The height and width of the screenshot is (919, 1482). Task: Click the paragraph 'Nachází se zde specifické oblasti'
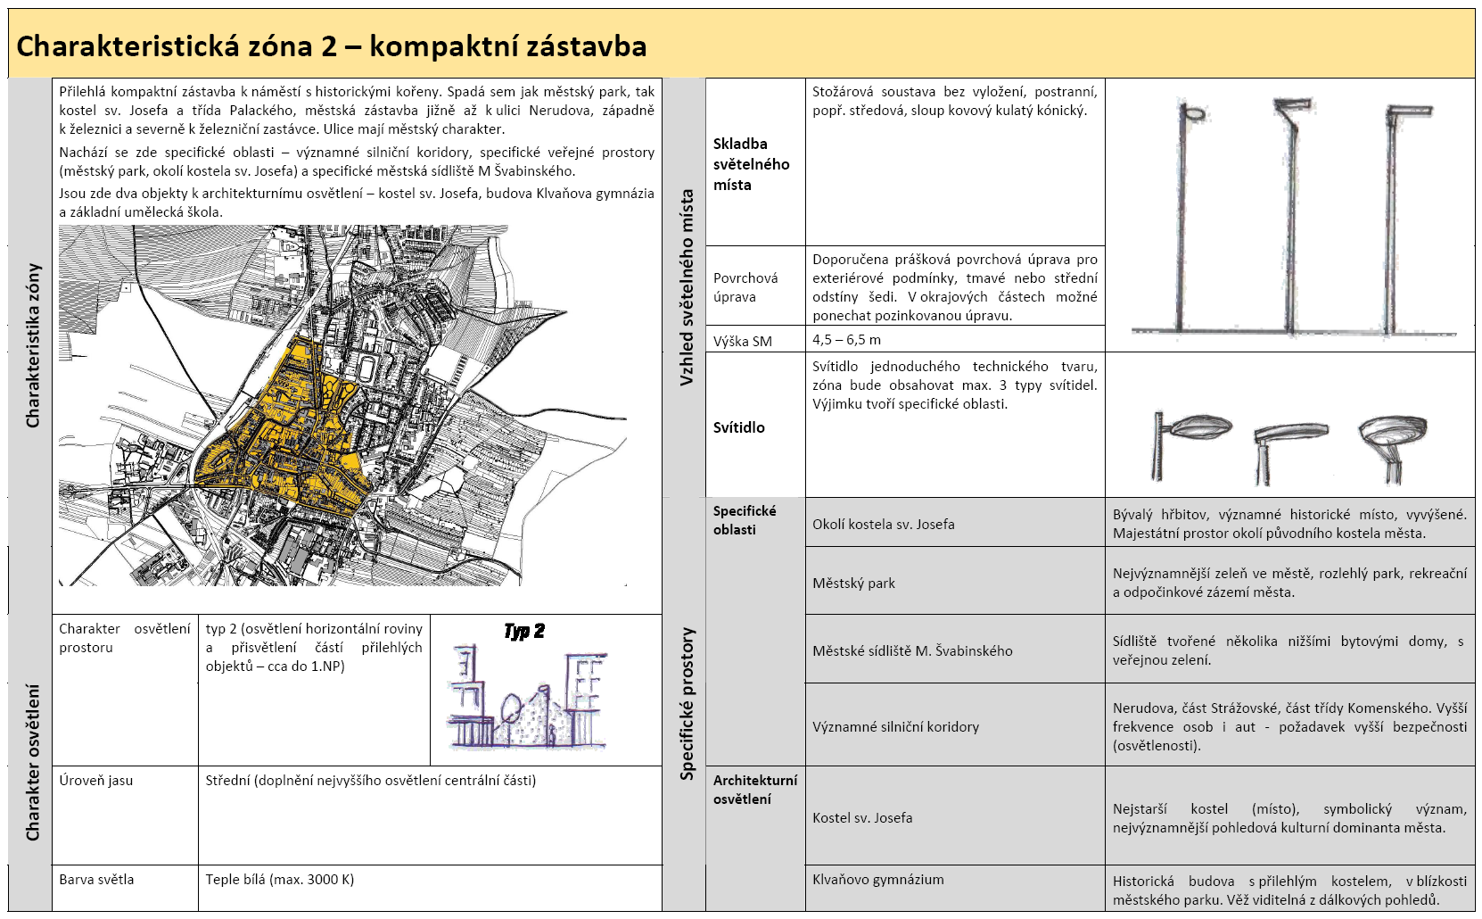pos(357,161)
